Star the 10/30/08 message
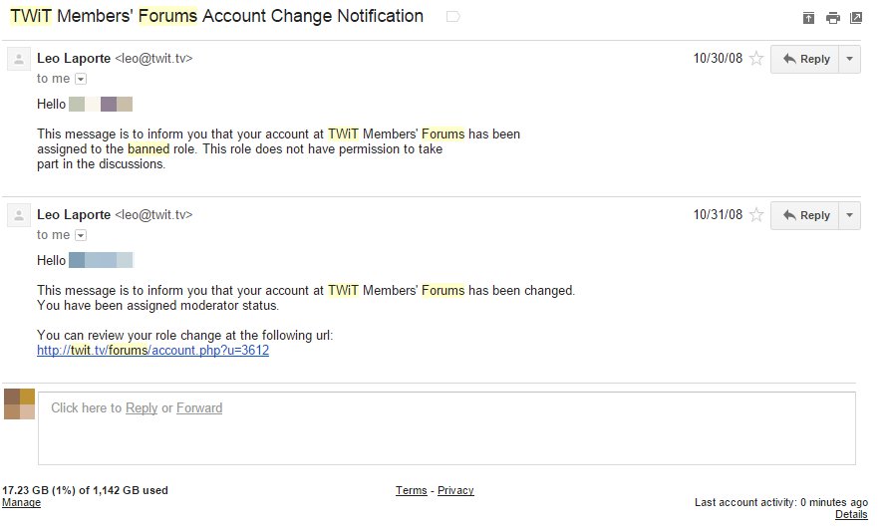This screenshot has height=531, width=883. [x=756, y=58]
